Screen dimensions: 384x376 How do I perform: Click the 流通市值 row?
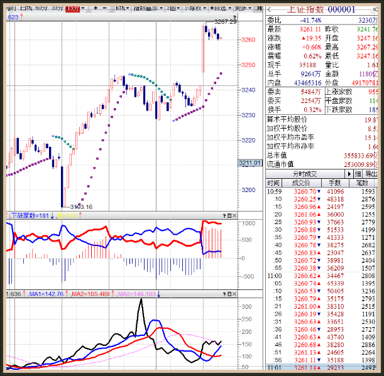pos(322,164)
